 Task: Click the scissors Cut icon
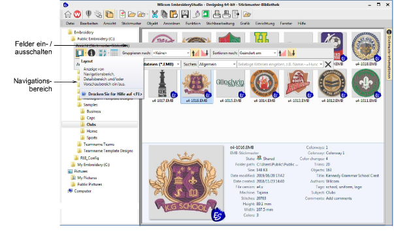[155, 14]
